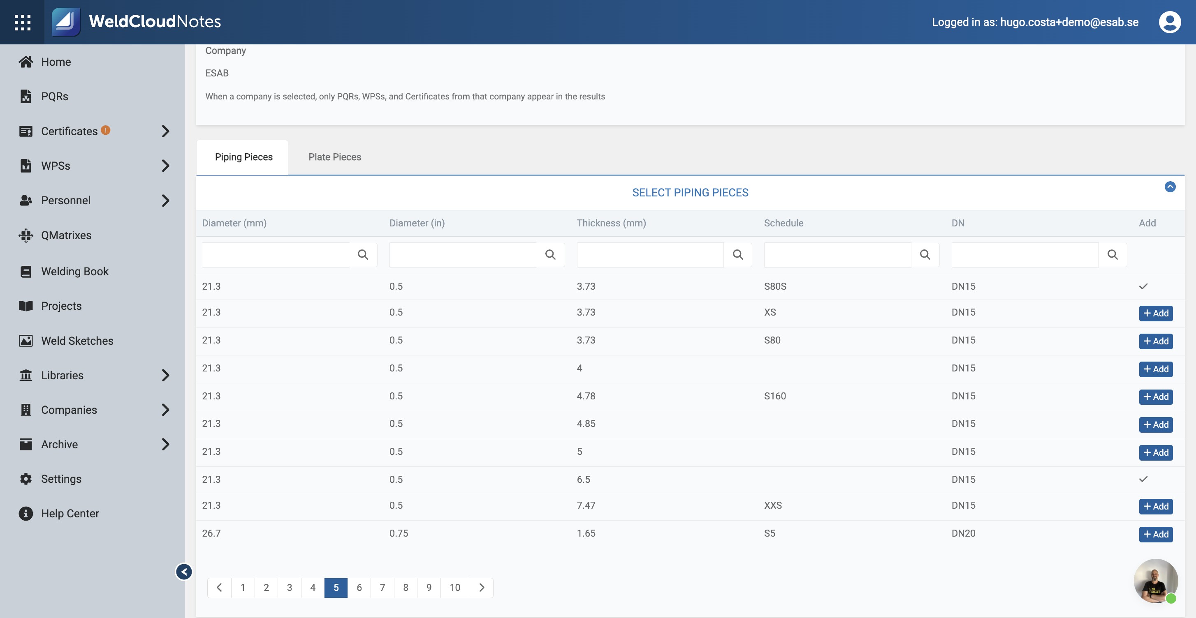Click the Weld Sketches image icon
Image resolution: width=1196 pixels, height=618 pixels.
(x=25, y=341)
